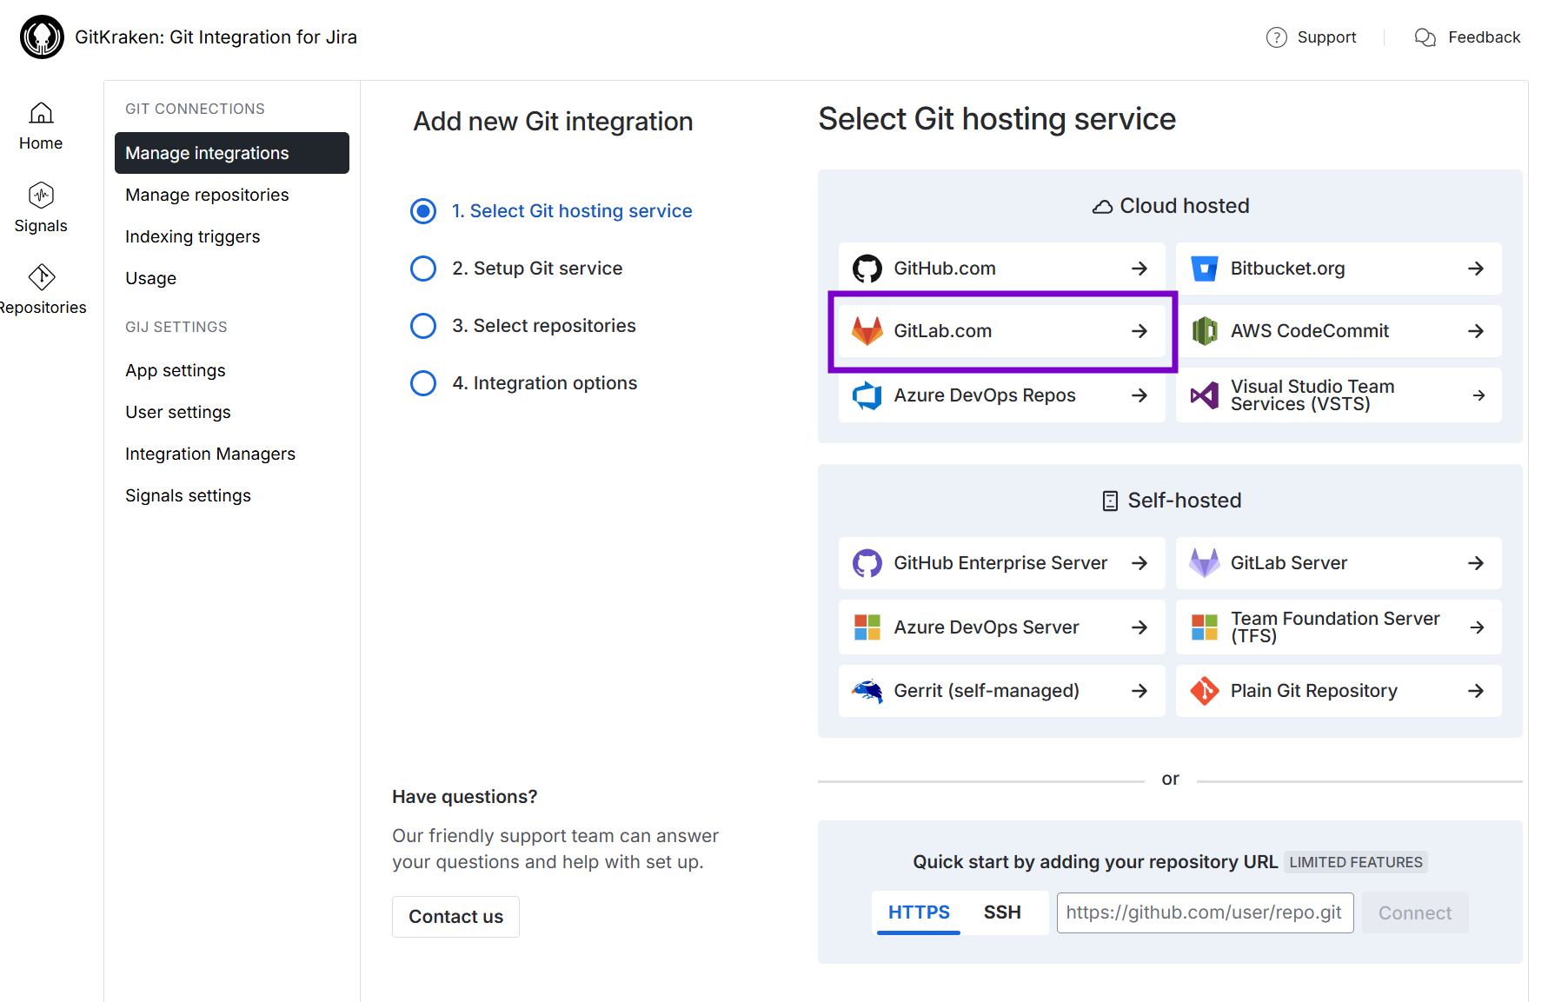Focus the repository URL input field
Image resolution: width=1548 pixels, height=1002 pixels.
coord(1204,912)
